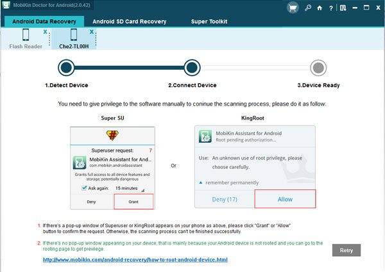Close the Che2-TL00H device tab
Image resolution: width=385 pixels, height=272 pixels.
pyautogui.click(x=92, y=31)
